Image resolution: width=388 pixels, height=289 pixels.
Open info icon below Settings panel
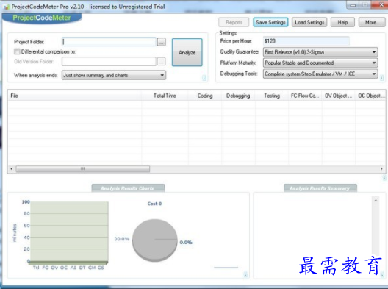(x=382, y=78)
